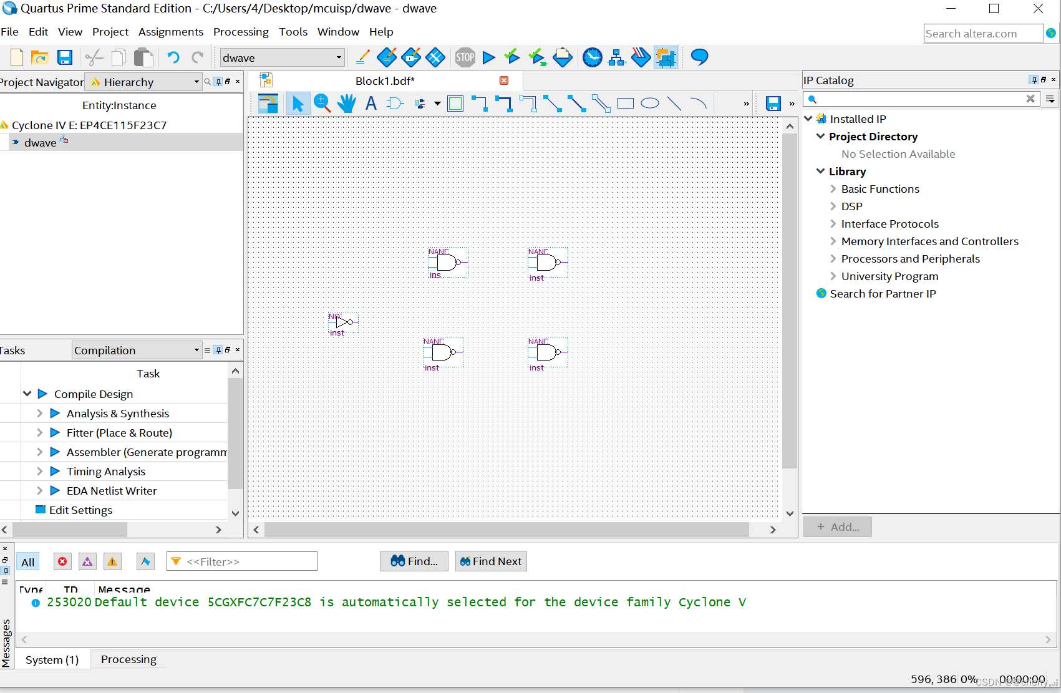This screenshot has height=693, width=1061.
Task: Select the Pin tool
Action: (x=420, y=104)
